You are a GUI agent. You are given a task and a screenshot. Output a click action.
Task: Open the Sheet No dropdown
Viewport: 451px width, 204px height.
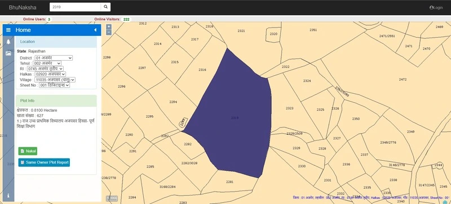(54, 85)
